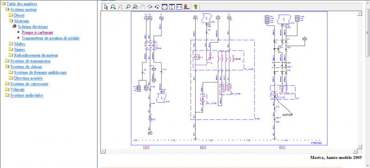Open Refroidissement du moteur link

click(36, 55)
